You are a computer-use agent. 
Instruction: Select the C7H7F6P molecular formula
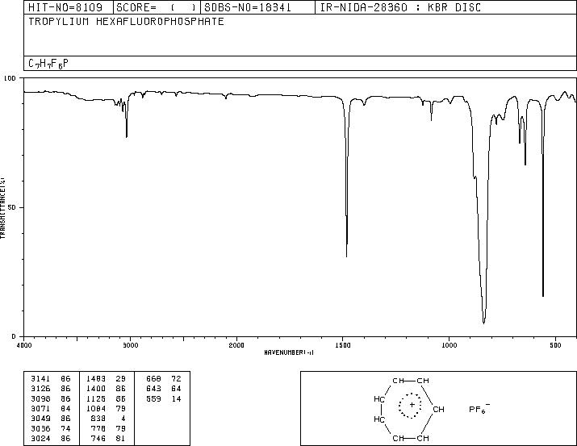(x=48, y=64)
